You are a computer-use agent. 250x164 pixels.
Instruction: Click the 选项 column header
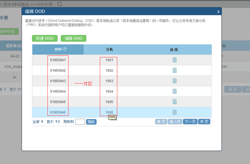coord(174,50)
